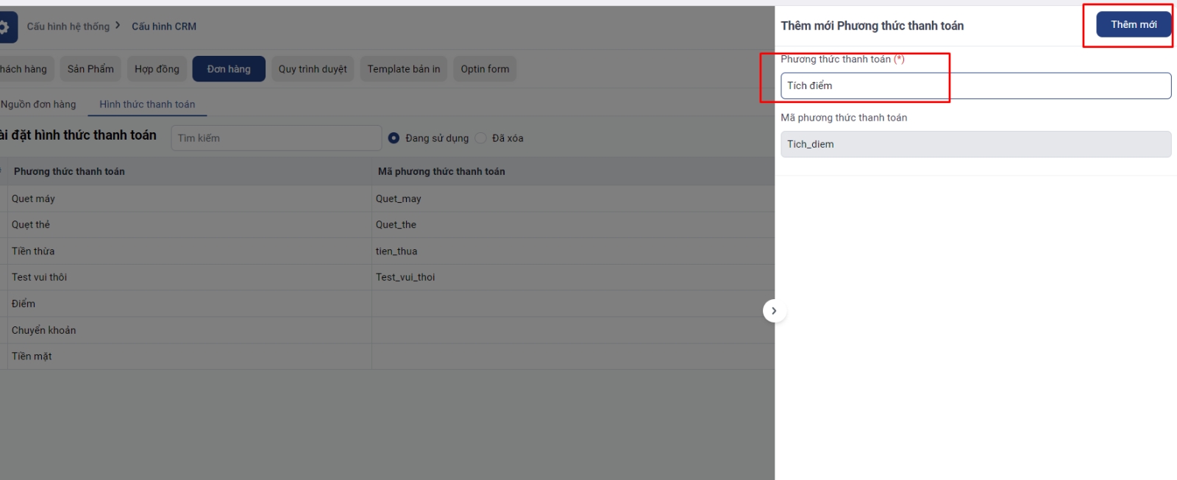1177x480 pixels.
Task: Open the Đơn hàng tab
Action: [229, 69]
